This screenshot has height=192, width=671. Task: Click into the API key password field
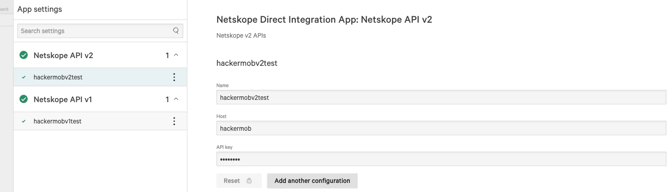(441, 159)
